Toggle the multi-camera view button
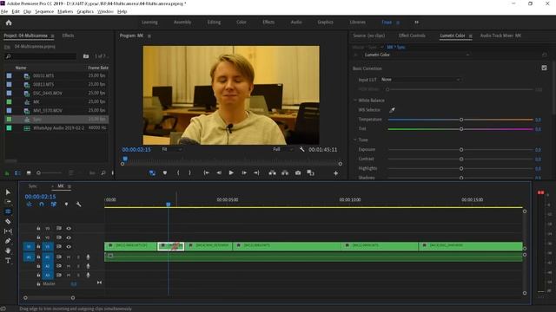The width and height of the screenshot is (556, 312). [152, 172]
